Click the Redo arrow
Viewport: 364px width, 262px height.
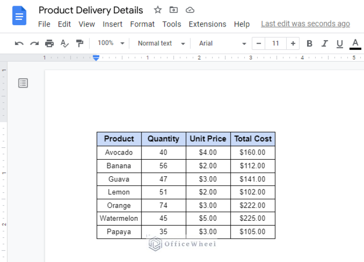click(x=34, y=43)
